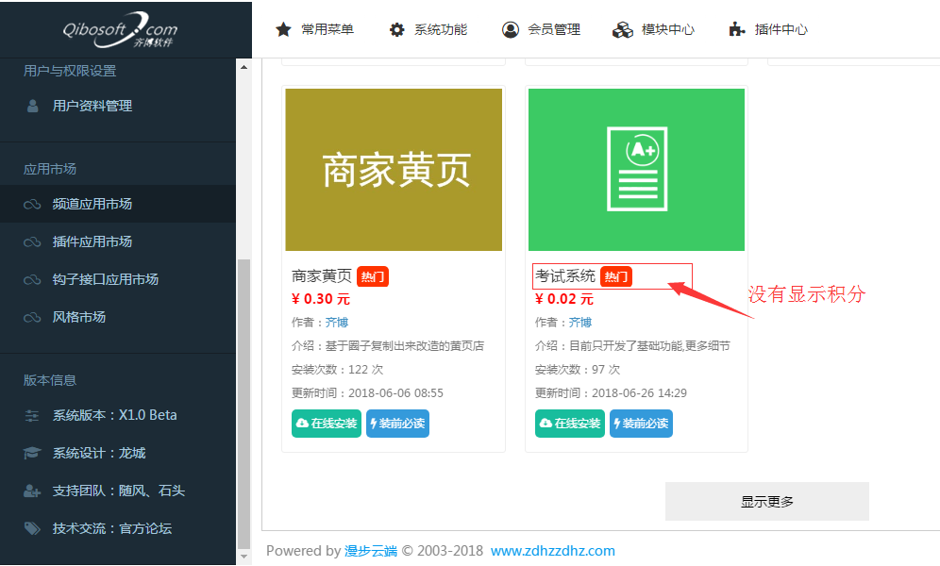Click the gear icon beside 系统功能
The width and height of the screenshot is (940, 566).
coord(397,29)
